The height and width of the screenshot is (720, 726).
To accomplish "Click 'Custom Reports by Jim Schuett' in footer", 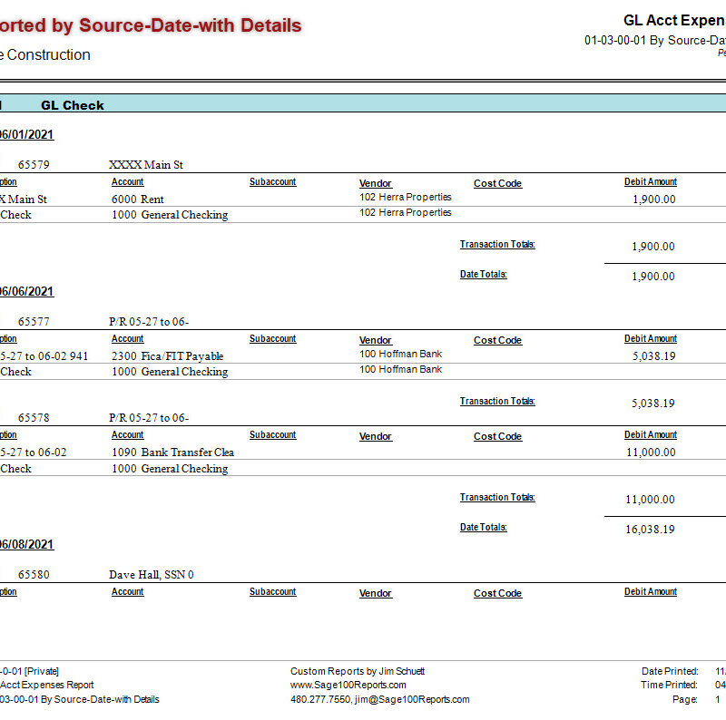I will click(358, 671).
